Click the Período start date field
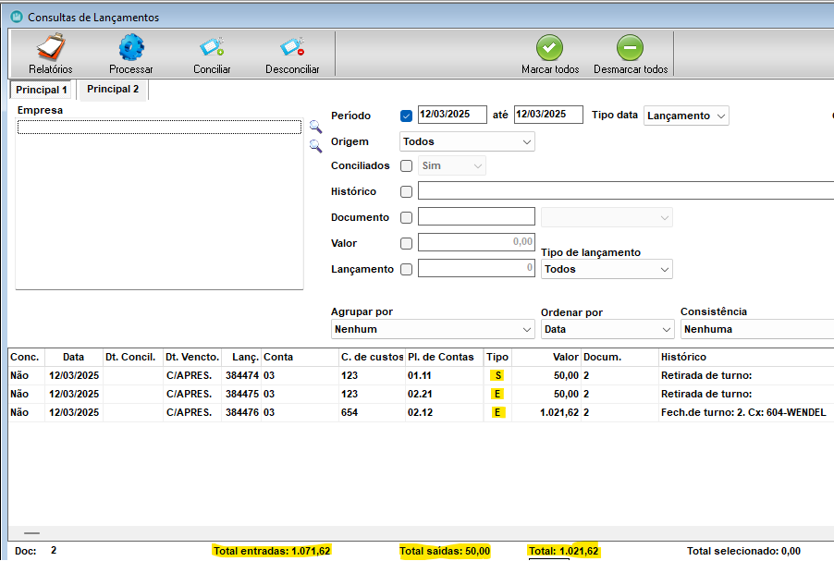Screen dimensions: 834x561 tap(452, 115)
